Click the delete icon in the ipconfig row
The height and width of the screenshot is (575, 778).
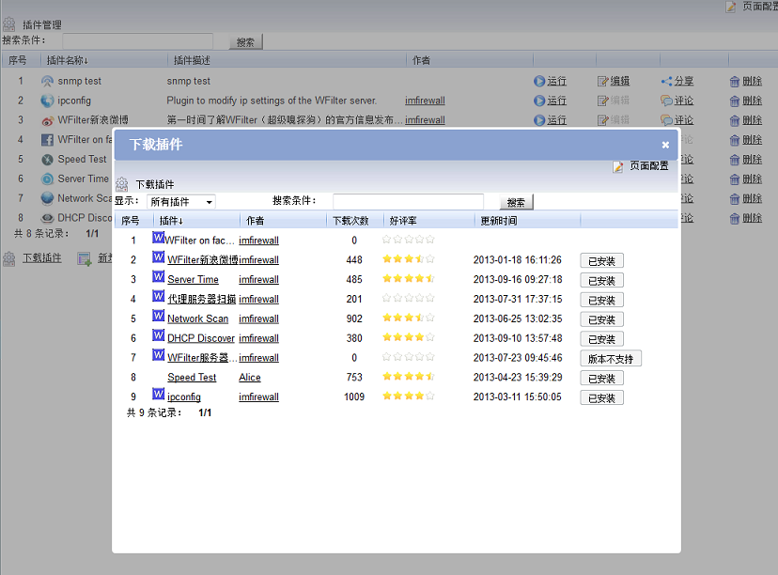(x=735, y=101)
